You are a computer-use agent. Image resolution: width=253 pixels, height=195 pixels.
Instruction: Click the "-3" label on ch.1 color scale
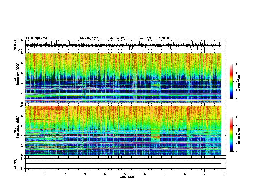pos(235,64)
